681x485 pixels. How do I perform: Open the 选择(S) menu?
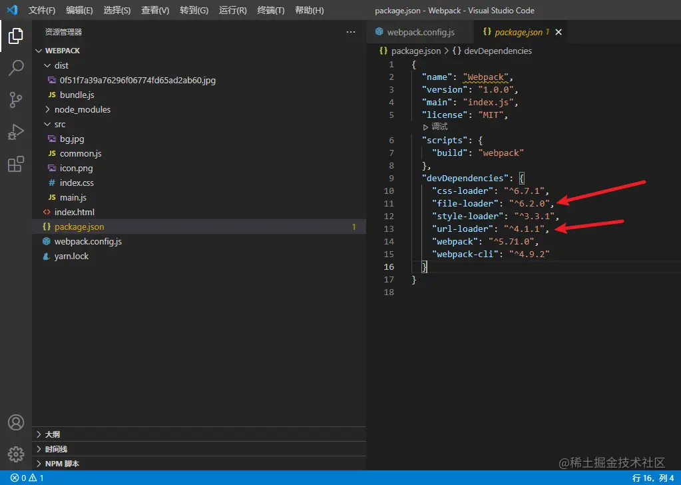tap(117, 11)
